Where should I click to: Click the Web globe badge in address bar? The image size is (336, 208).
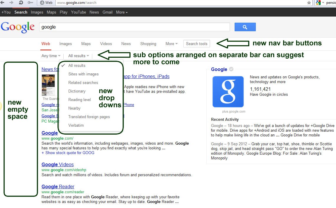pyautogui.click(x=46, y=3)
